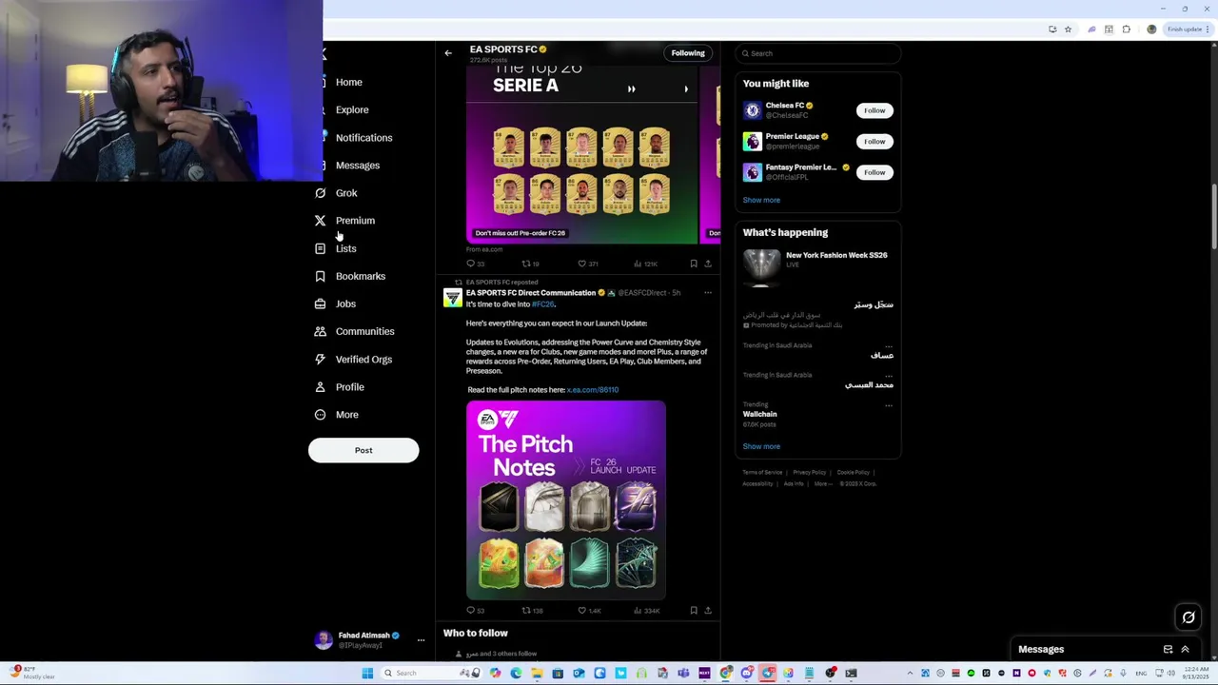Open the Jobs briefcase item
The width and height of the screenshot is (1218, 685).
pos(320,303)
